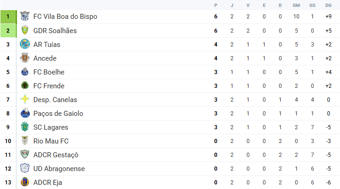Open the FC Frende club emblem
The height and width of the screenshot is (189, 340).
pos(25,86)
